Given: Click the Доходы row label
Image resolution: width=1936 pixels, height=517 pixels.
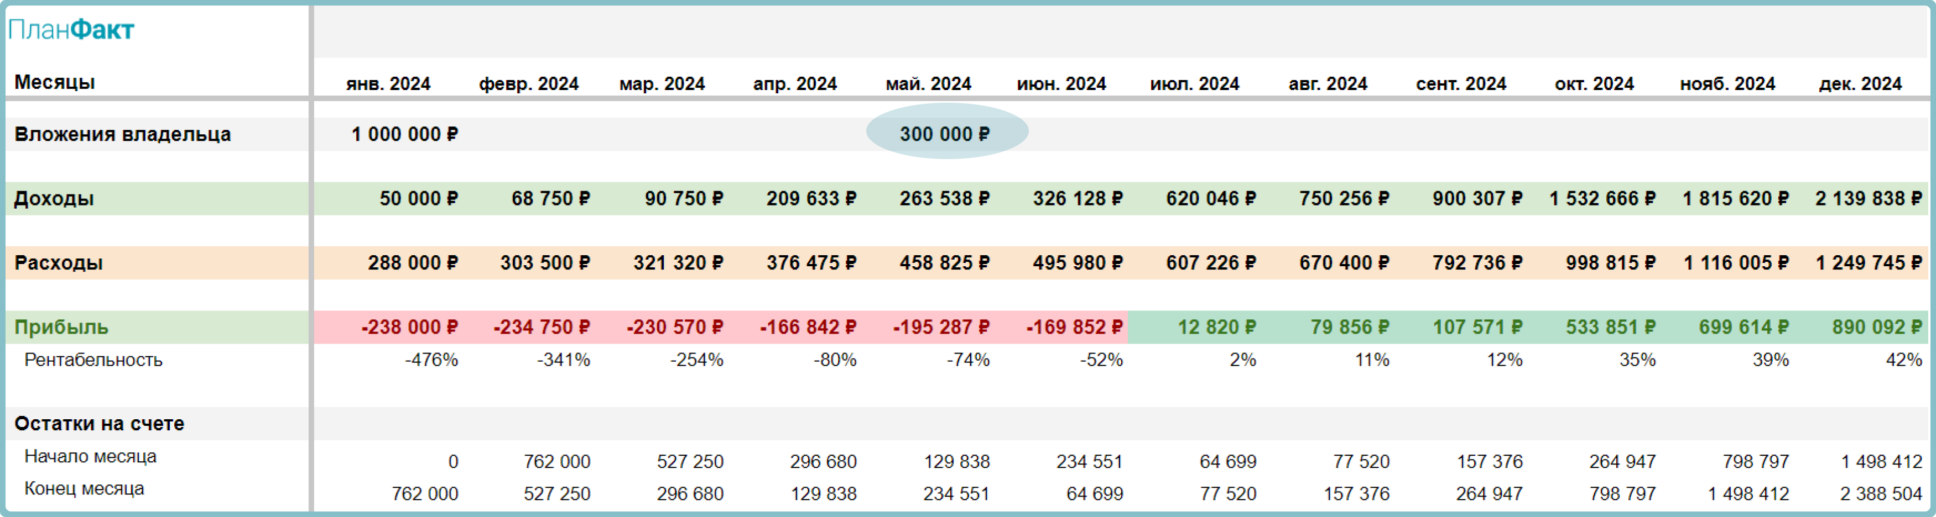Looking at the screenshot, I should (x=54, y=198).
